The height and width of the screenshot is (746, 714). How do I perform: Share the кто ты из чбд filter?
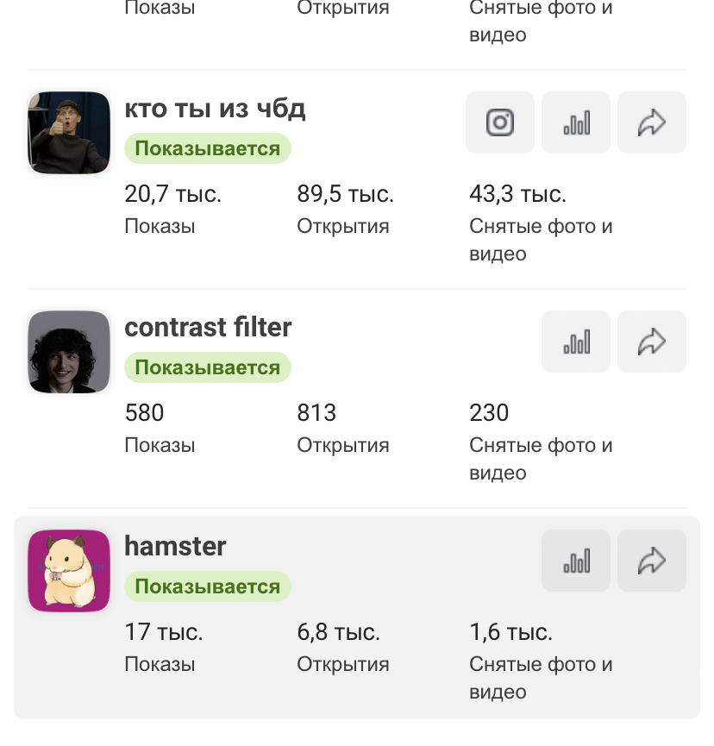point(652,123)
